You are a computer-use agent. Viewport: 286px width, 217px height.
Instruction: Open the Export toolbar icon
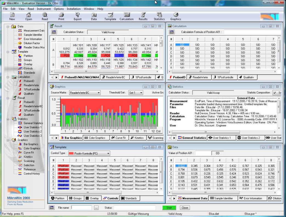tap(78, 16)
